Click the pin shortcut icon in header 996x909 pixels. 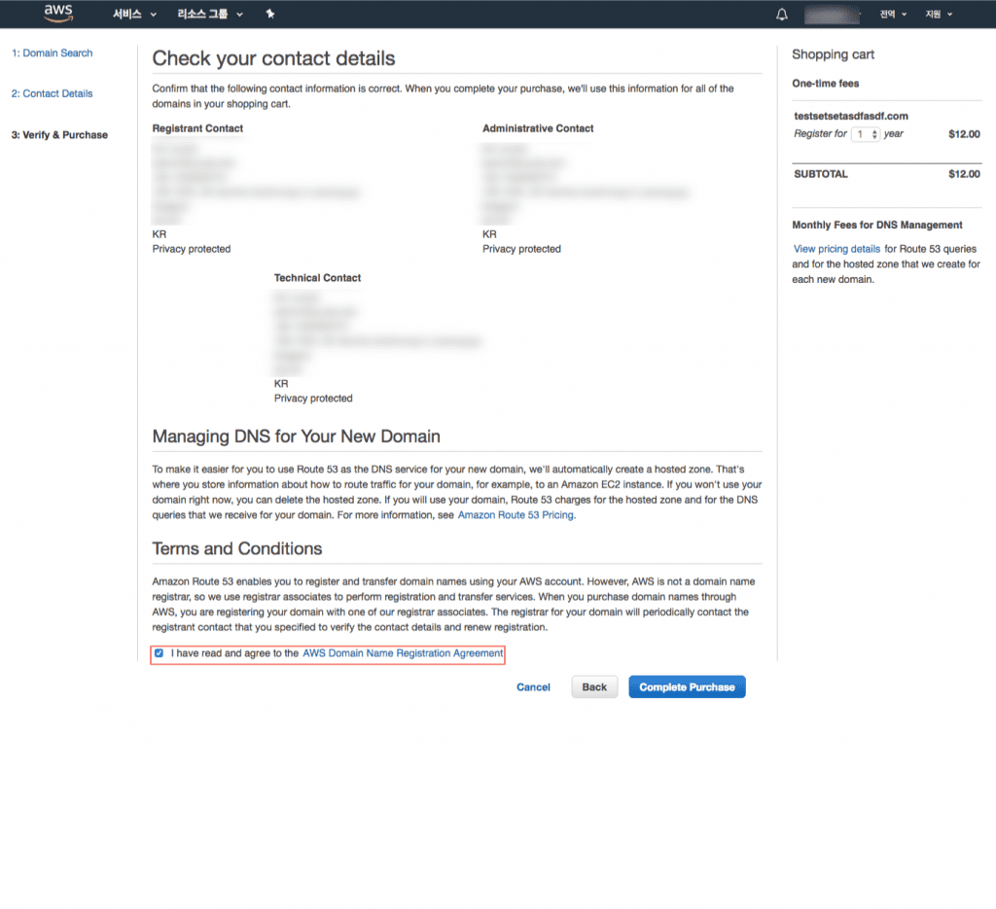[270, 14]
